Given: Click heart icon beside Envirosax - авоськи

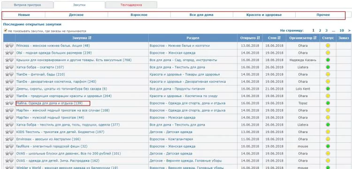Looking at the screenshot, I should (11, 139).
